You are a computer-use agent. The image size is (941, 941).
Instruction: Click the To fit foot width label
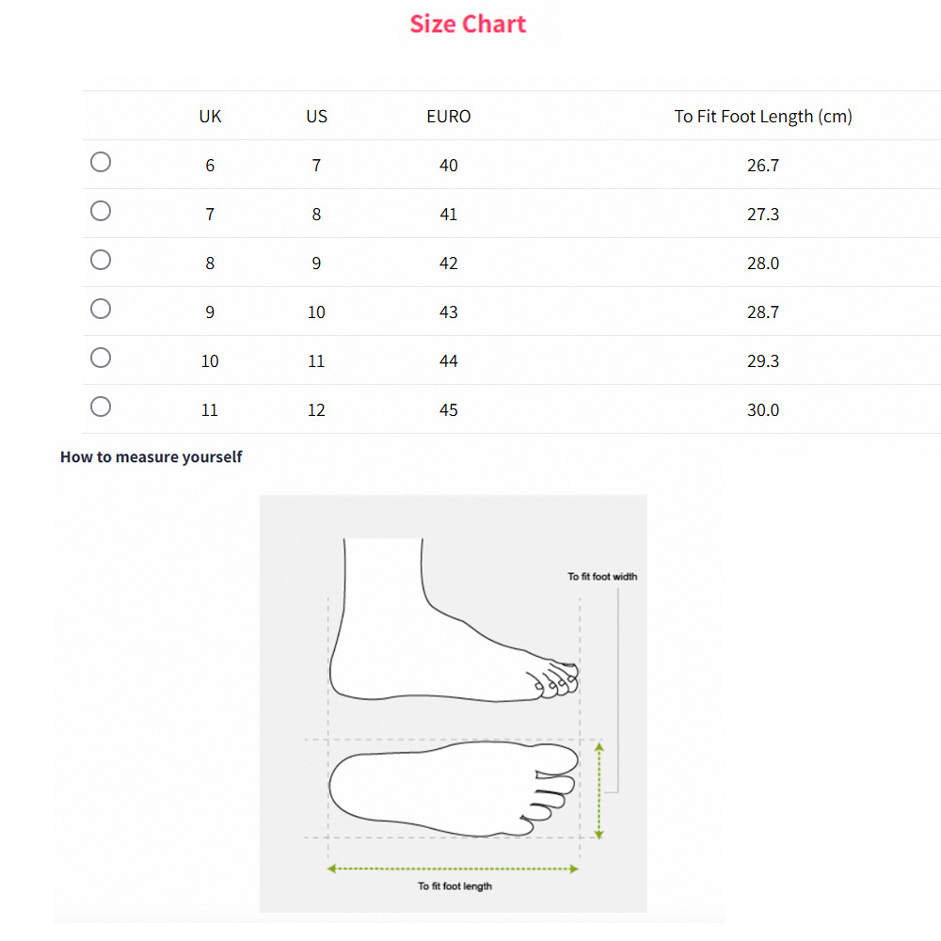pos(602,576)
